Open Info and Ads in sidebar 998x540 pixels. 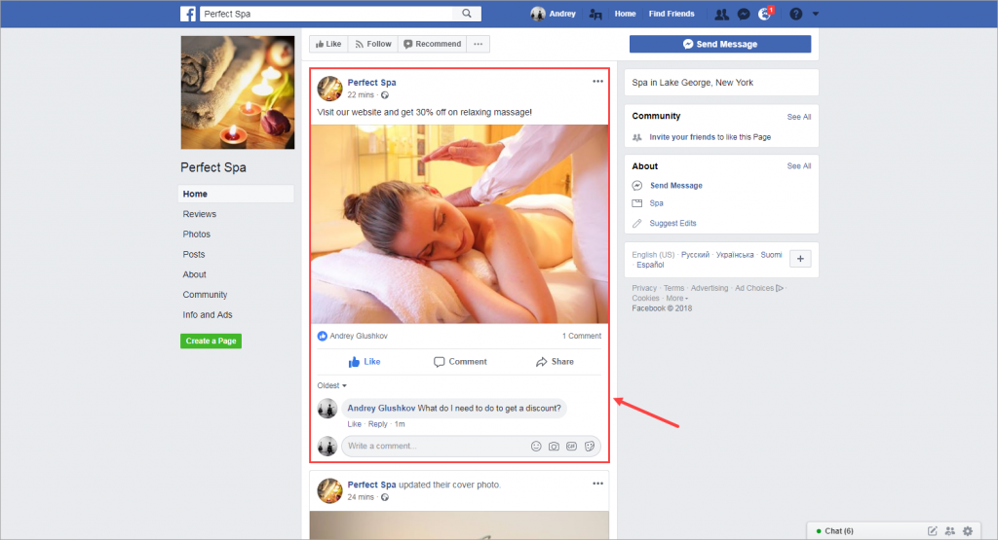click(208, 314)
